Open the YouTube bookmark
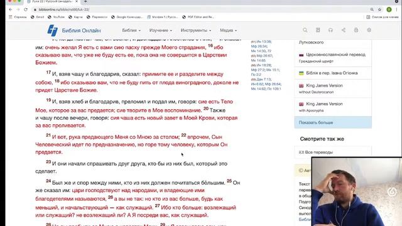This screenshot has height=226, width=402. pos(56,17)
